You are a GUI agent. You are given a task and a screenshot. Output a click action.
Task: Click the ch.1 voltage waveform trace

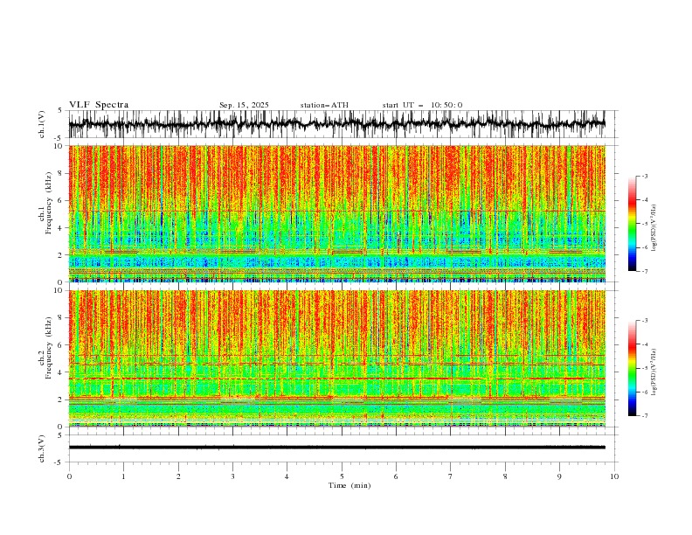tap(337, 124)
